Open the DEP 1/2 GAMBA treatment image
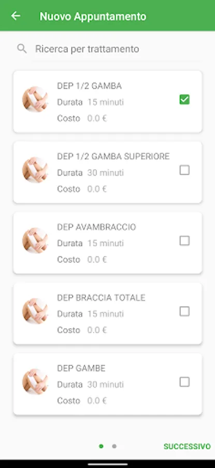 35,99
